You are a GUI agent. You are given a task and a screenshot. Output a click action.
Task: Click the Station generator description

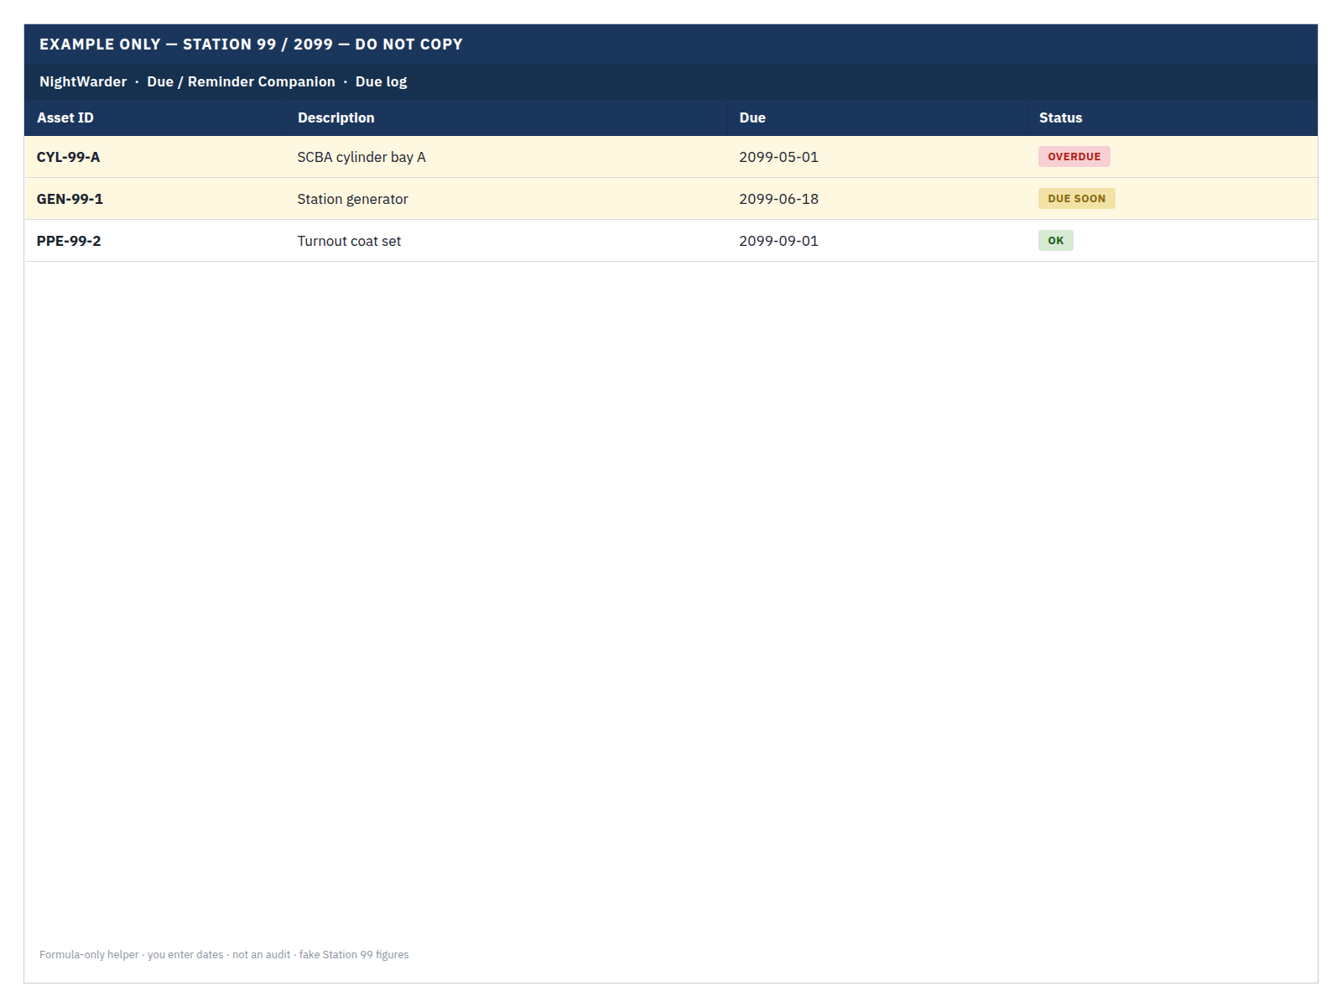[352, 199]
